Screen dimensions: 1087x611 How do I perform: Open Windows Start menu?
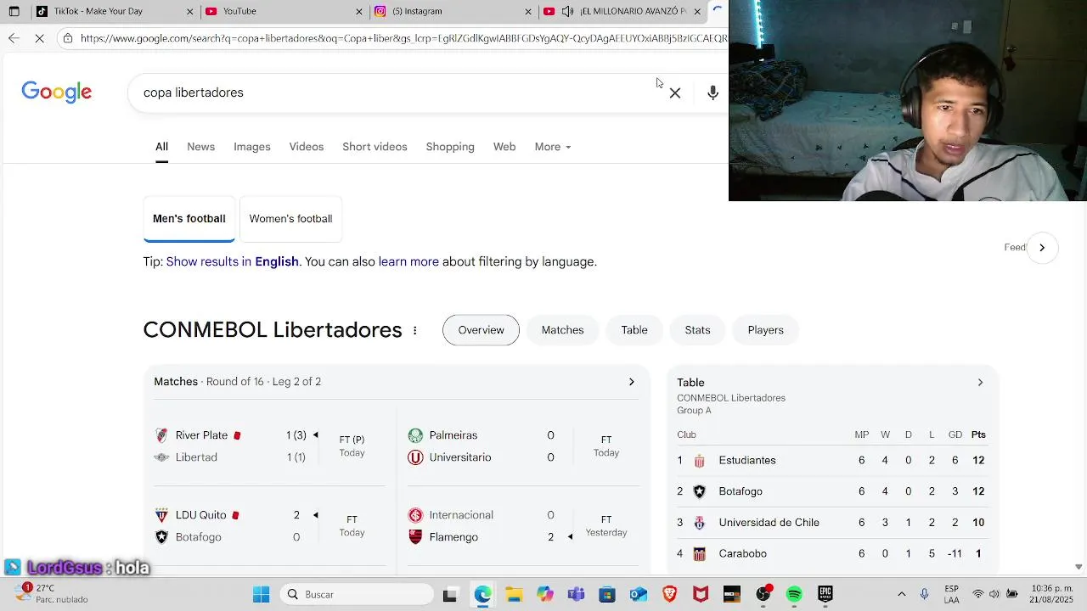coord(261,594)
